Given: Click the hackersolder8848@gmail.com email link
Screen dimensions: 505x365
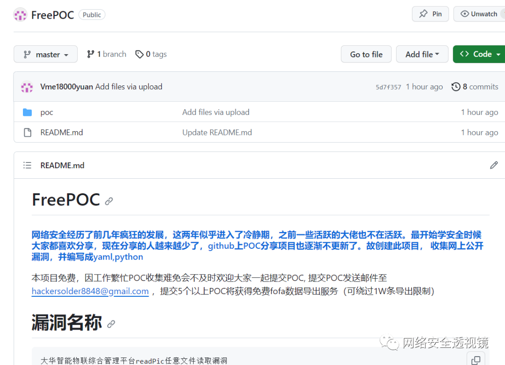Looking at the screenshot, I should coord(90,291).
